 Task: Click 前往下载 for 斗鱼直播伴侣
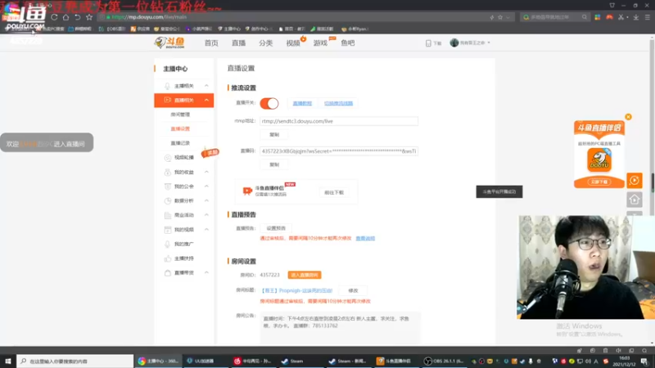click(x=334, y=192)
